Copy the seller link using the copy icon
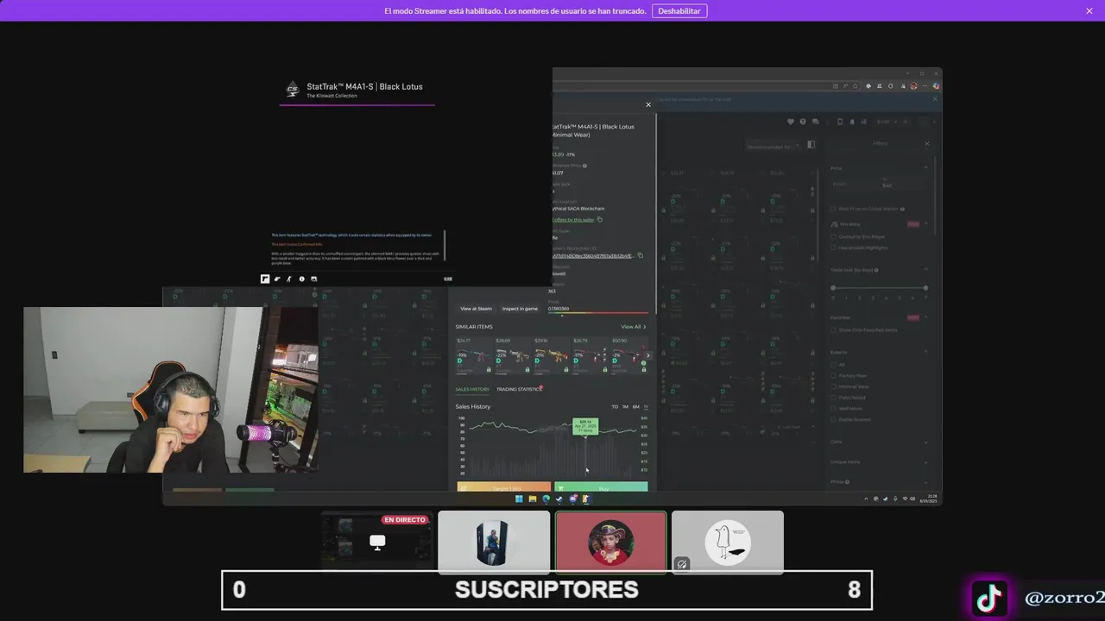The image size is (1105, 621). click(600, 220)
